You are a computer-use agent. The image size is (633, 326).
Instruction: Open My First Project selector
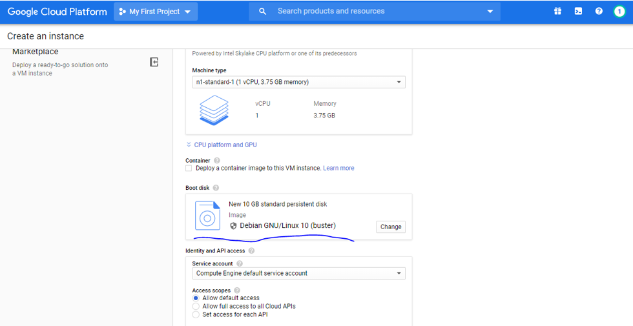pyautogui.click(x=156, y=12)
